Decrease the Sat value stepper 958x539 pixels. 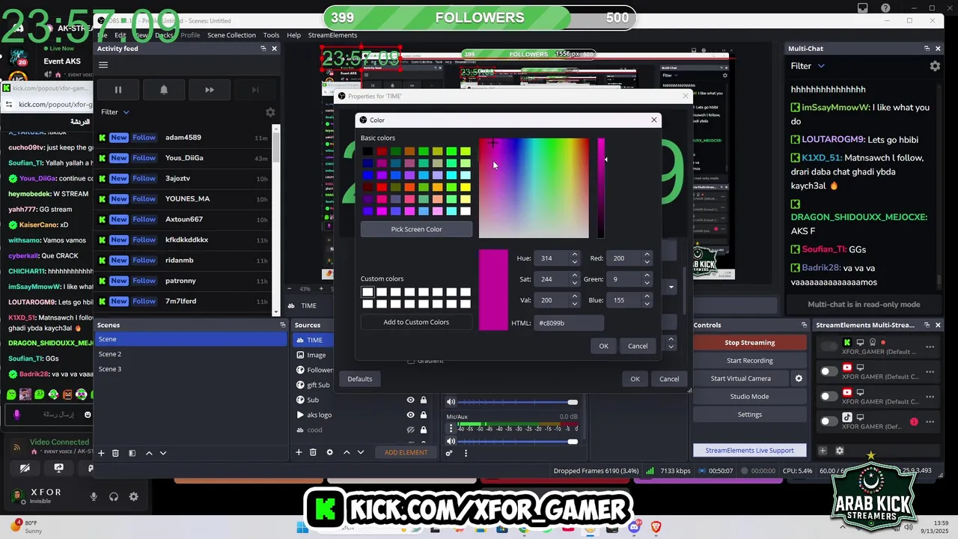(x=575, y=283)
